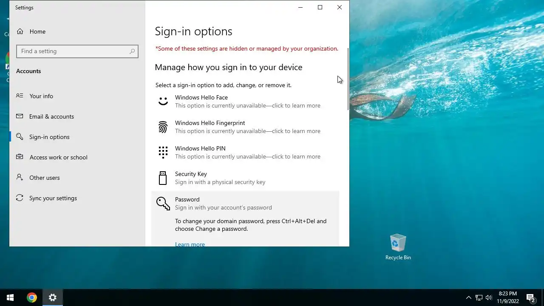Launch Google Chrome from the taskbar
This screenshot has height=306, width=544.
coord(31,297)
